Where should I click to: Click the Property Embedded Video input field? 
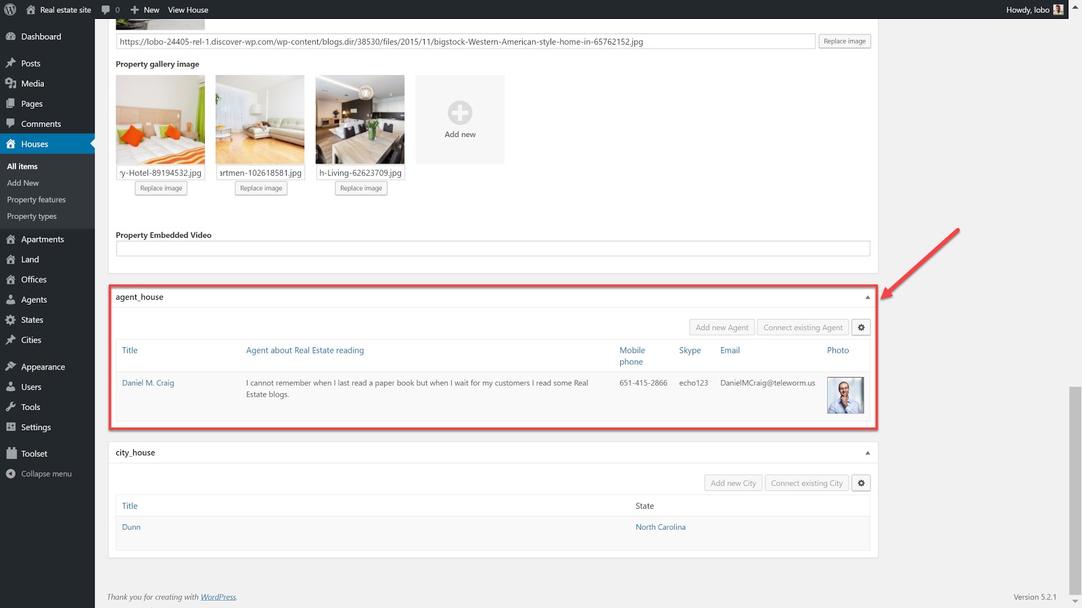coord(492,249)
